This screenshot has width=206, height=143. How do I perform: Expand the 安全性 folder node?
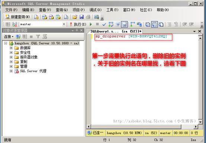11,53
